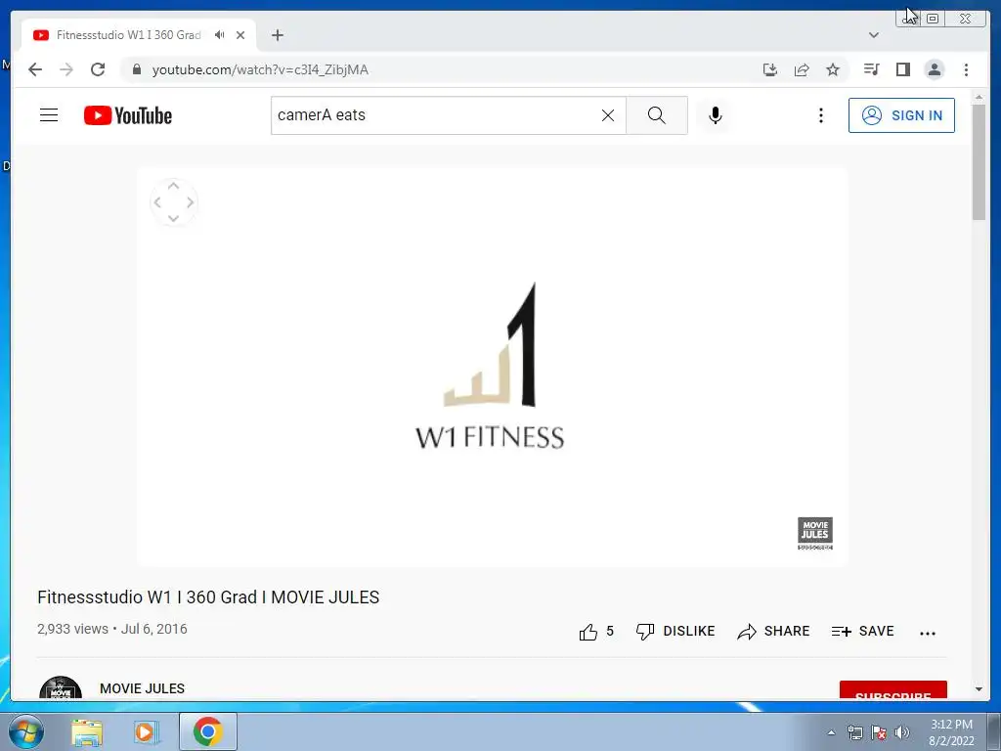Click the red SUBSCRIBE button
Viewport: 1001px width, 751px height.
[893, 691]
